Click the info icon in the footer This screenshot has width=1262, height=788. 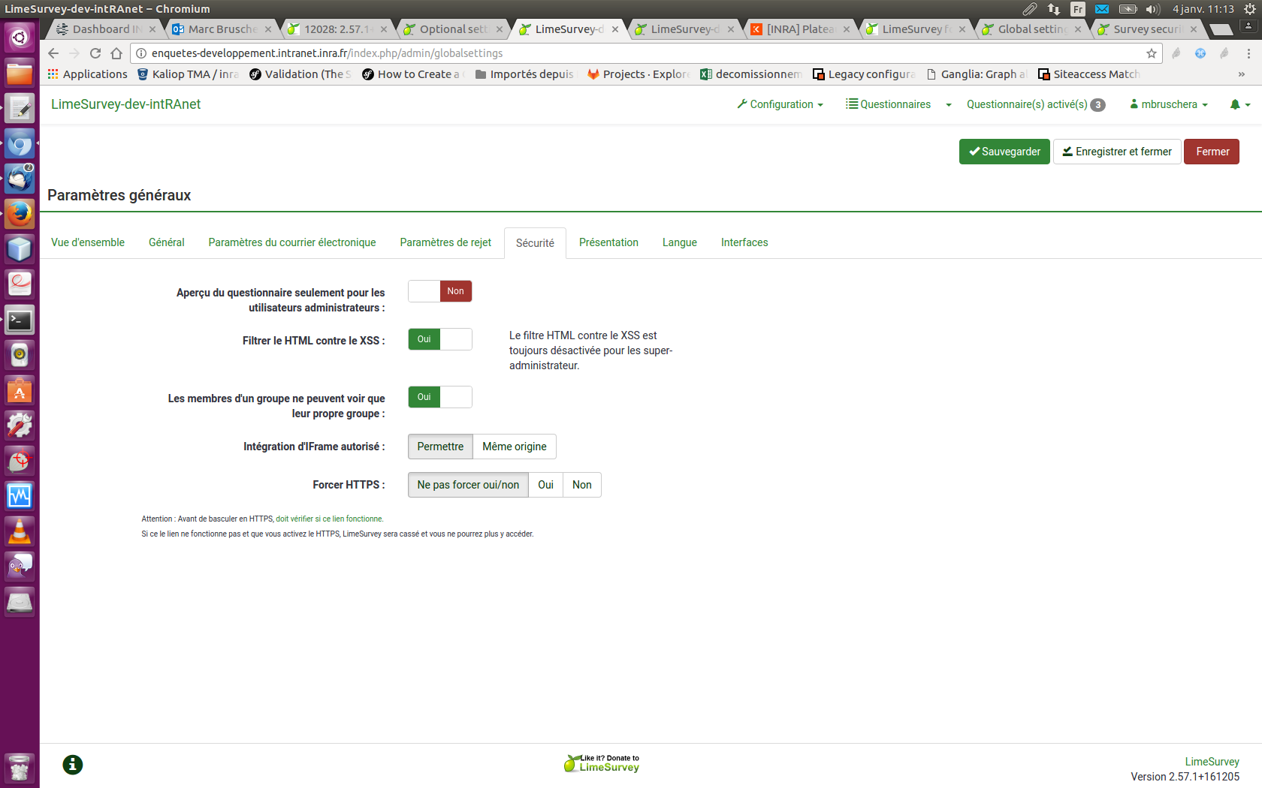pyautogui.click(x=73, y=765)
